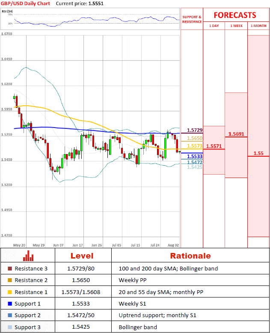Click the Support 1 row label
The width and height of the screenshot is (270, 333).
[27, 304]
